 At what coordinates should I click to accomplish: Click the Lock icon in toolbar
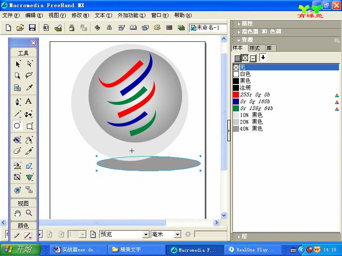(72, 28)
